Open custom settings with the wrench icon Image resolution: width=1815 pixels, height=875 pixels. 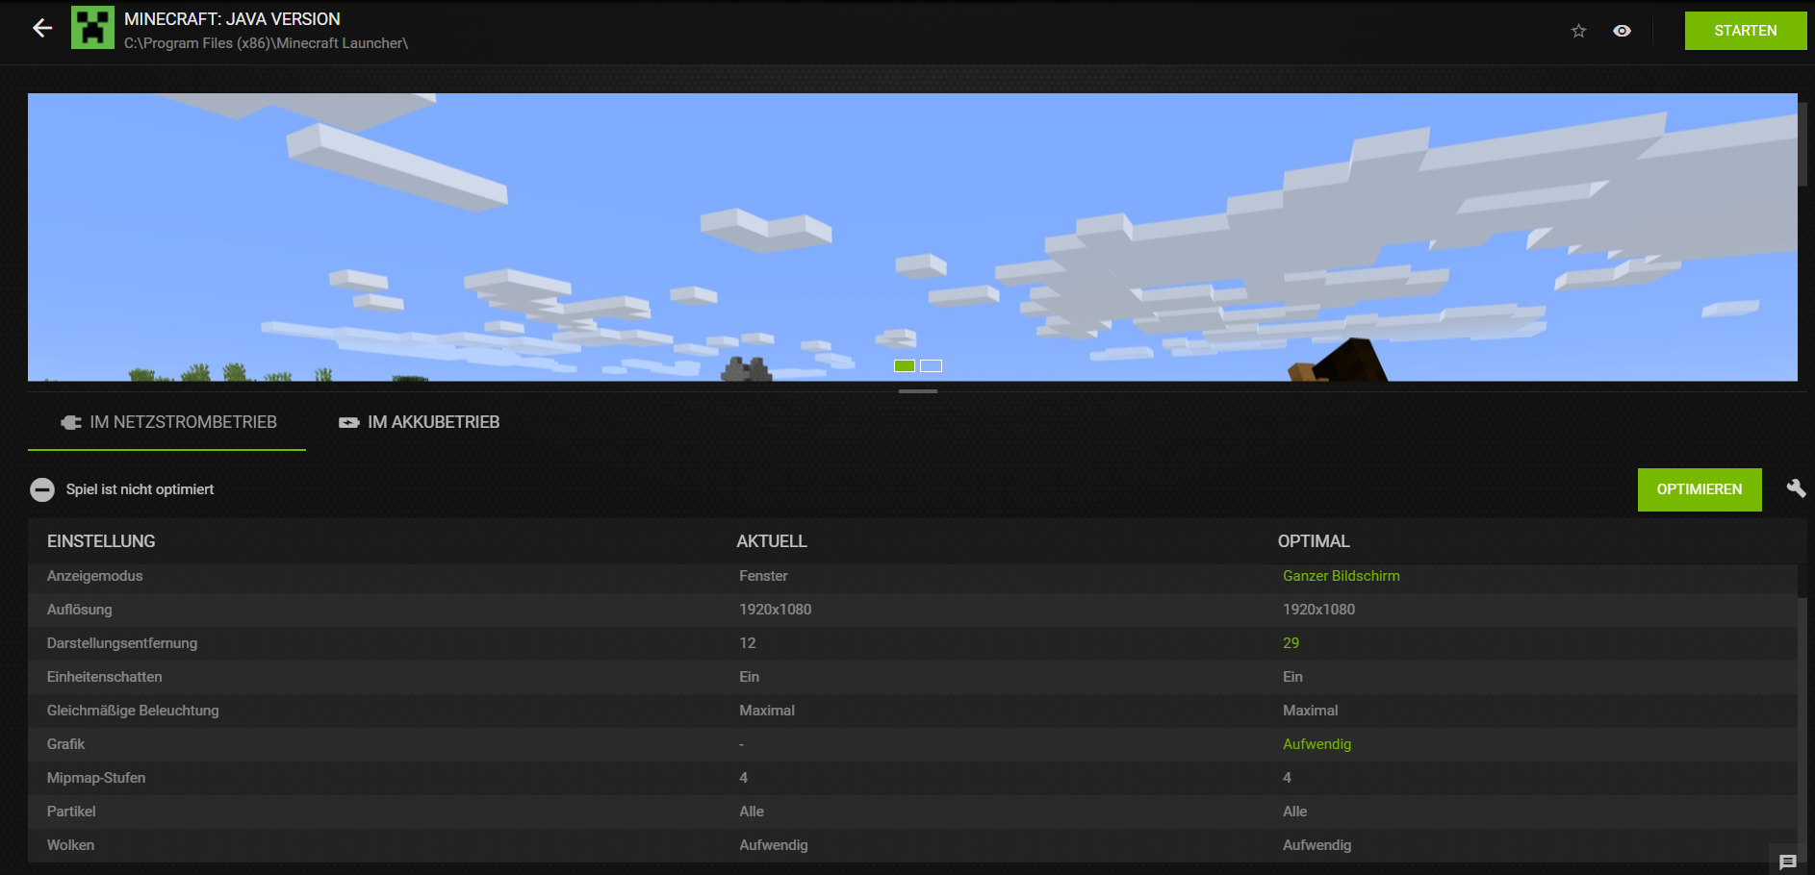pyautogui.click(x=1796, y=488)
